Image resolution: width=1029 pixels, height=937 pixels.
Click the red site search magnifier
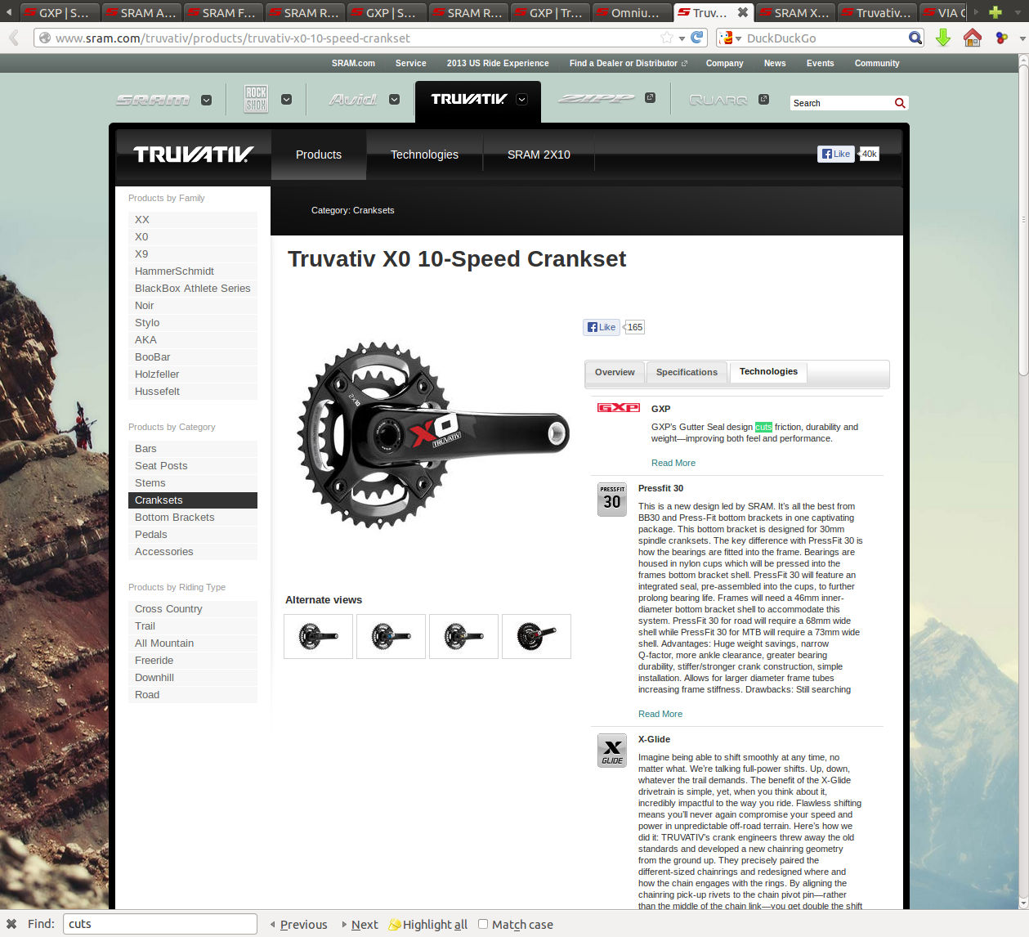click(x=900, y=103)
